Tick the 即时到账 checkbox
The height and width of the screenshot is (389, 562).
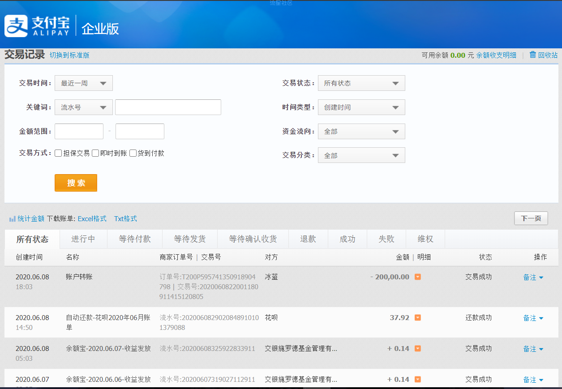[95, 153]
